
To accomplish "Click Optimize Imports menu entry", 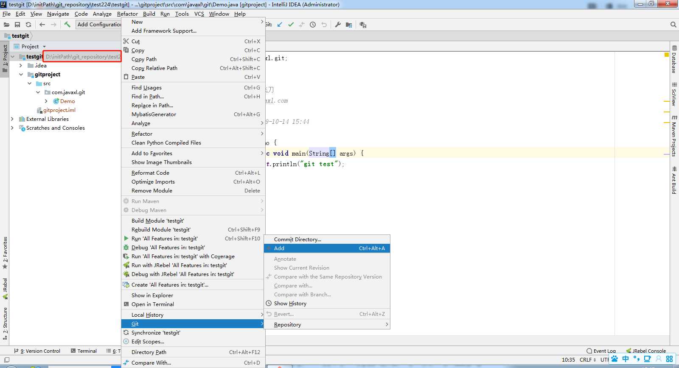I will tap(193, 181).
